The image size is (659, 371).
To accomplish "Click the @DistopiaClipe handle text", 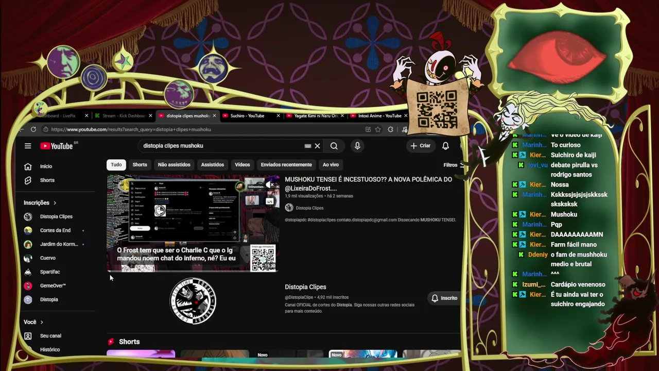I will [x=299, y=297].
